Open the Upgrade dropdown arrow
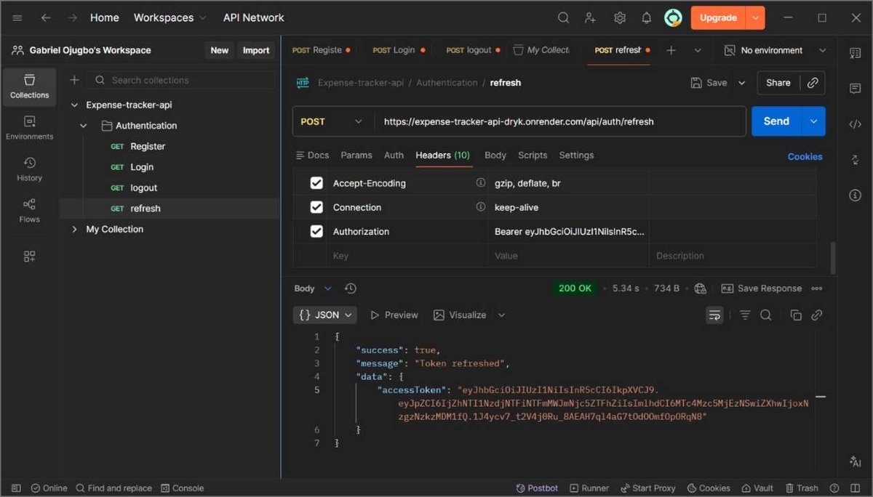The width and height of the screenshot is (873, 497). (756, 17)
